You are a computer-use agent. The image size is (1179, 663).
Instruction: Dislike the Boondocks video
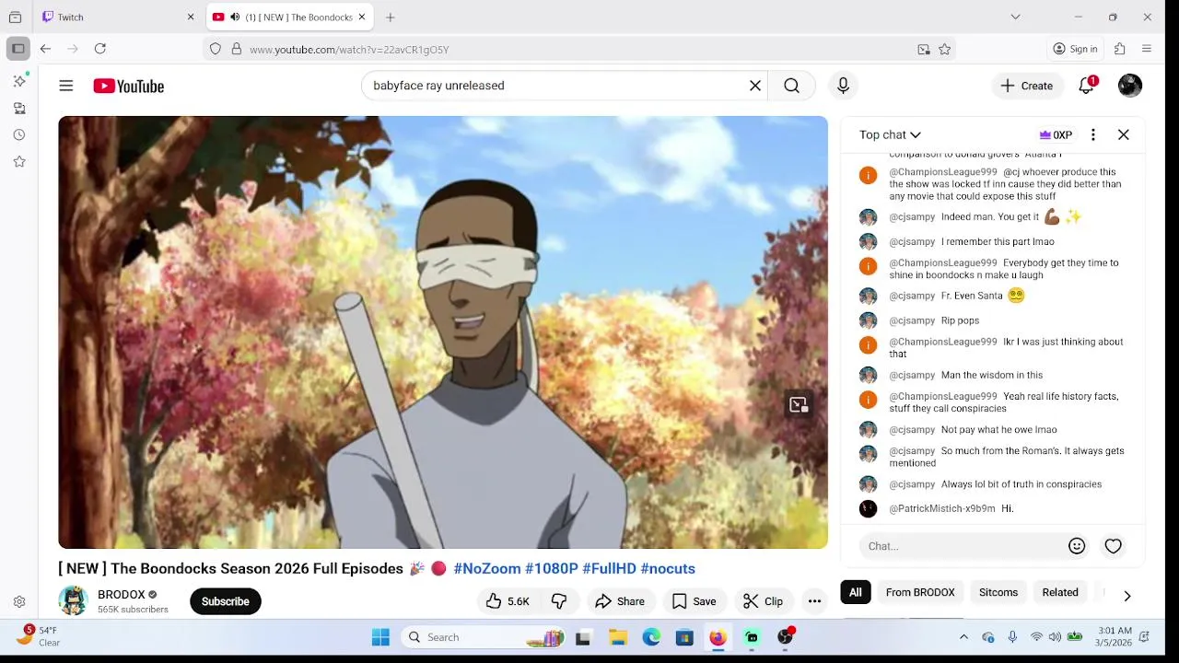tap(559, 601)
